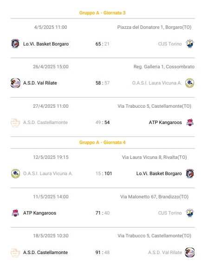Screen dimensions: 202x261
Task: Select A.S.D. Val Rilate logo in 91:48 match
Action: [x=190, y=252]
